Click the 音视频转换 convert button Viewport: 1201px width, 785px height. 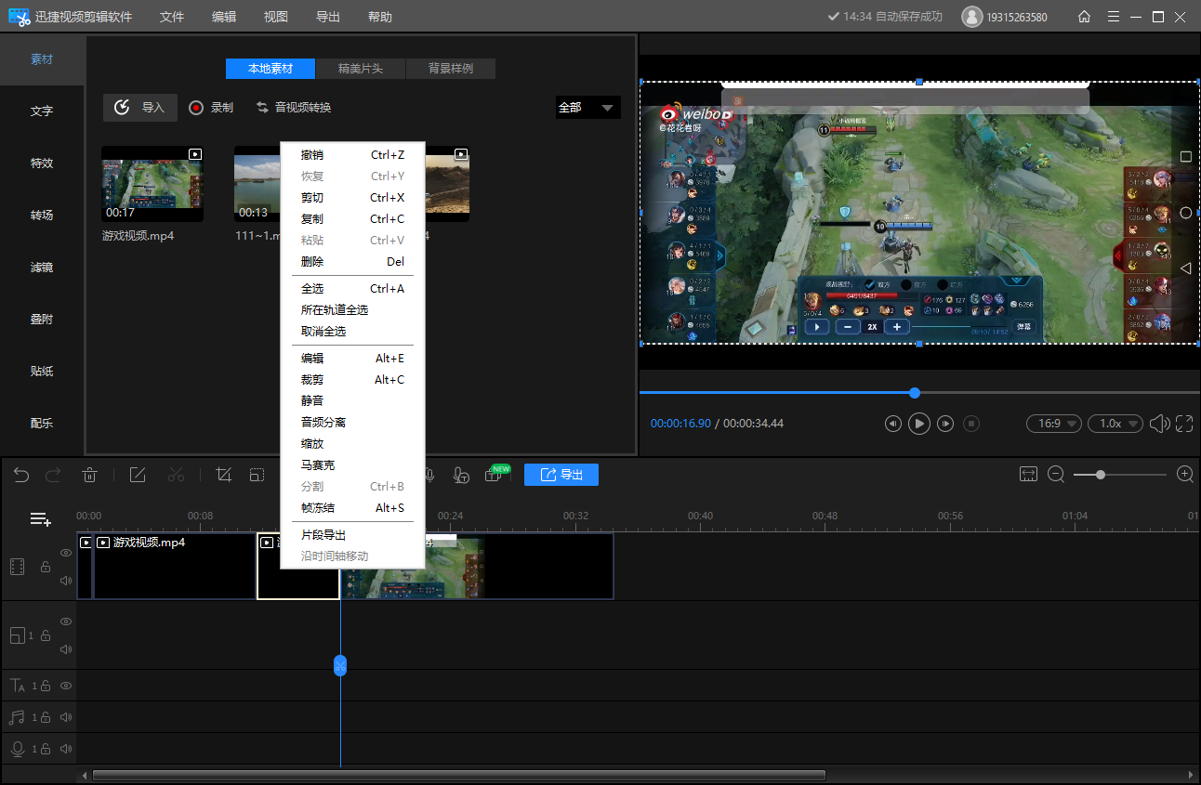pos(294,108)
